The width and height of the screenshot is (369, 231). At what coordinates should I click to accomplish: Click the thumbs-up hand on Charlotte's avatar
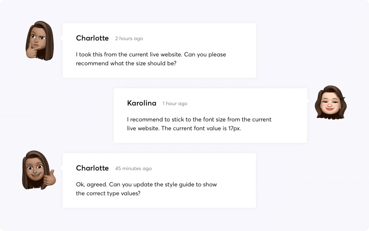coord(50,178)
